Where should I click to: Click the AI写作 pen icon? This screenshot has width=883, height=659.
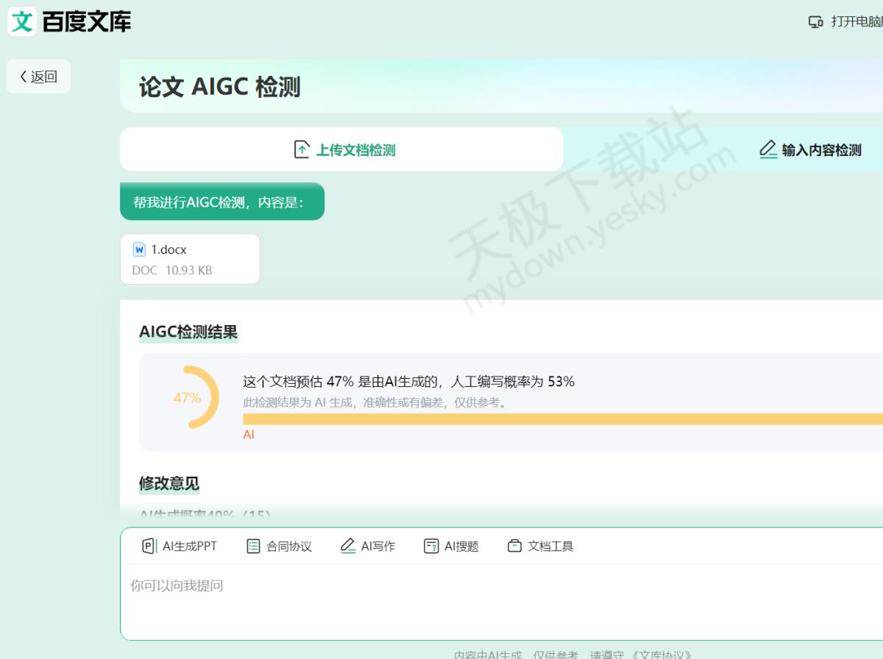point(348,546)
